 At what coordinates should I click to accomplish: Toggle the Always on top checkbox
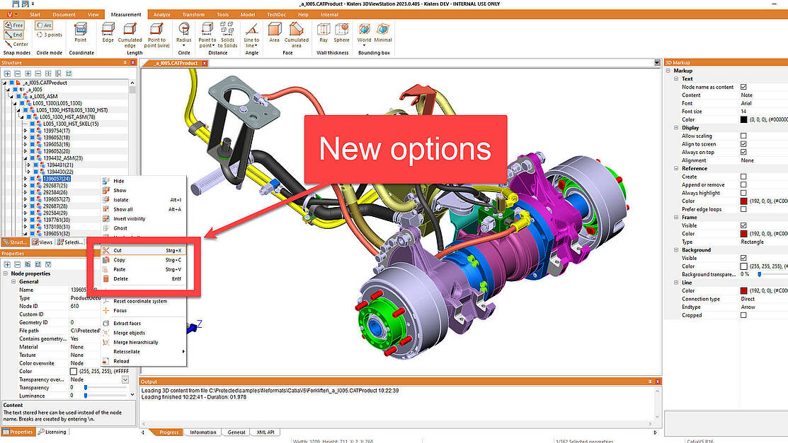pyautogui.click(x=743, y=152)
